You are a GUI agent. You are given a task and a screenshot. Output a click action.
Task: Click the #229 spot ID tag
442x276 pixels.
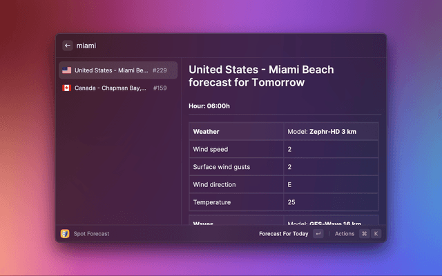pos(160,70)
